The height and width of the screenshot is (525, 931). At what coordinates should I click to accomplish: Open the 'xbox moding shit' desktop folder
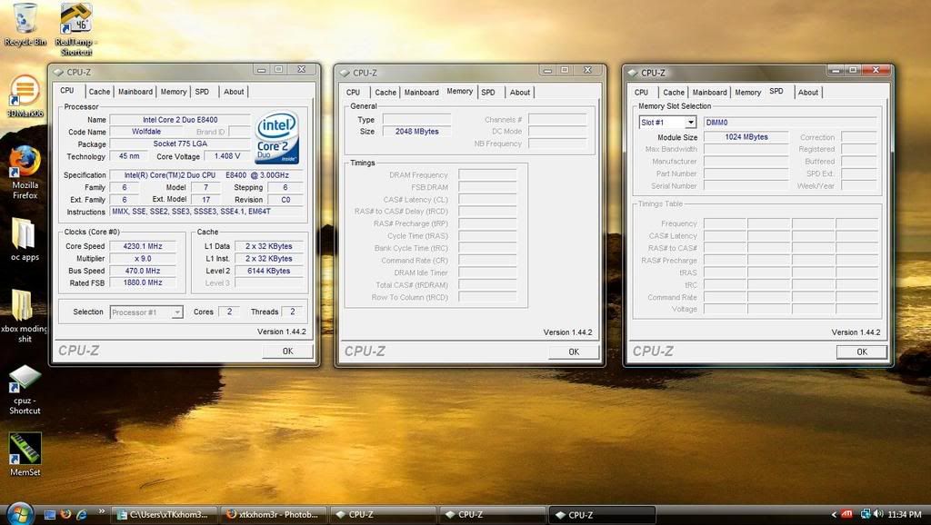click(25, 316)
